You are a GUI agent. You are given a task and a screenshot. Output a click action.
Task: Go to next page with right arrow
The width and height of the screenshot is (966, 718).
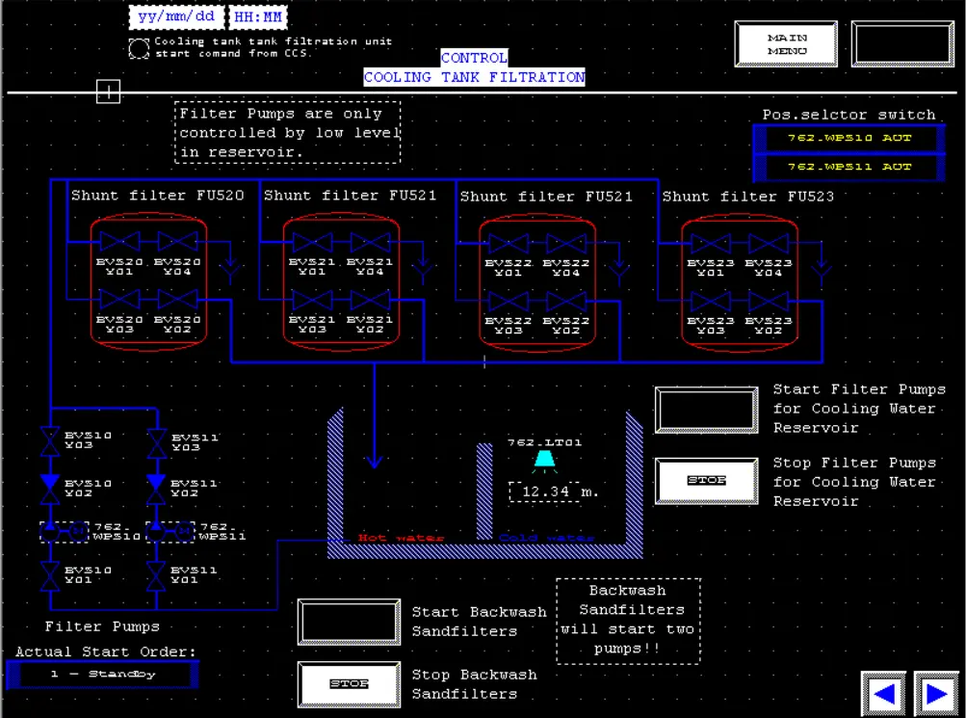934,694
